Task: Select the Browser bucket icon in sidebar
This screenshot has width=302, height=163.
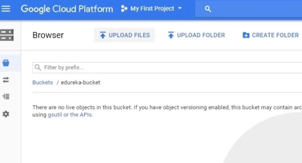Action: pos(6,63)
